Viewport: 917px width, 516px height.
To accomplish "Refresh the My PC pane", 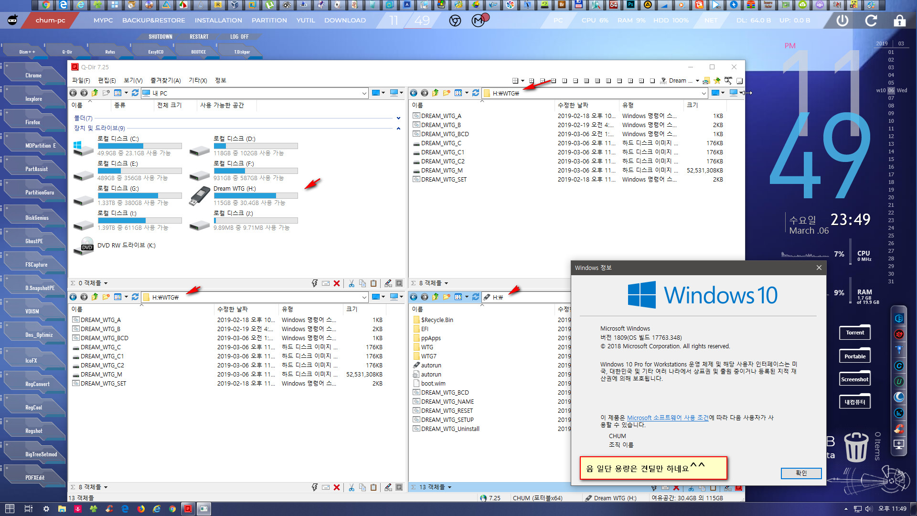I will [135, 93].
